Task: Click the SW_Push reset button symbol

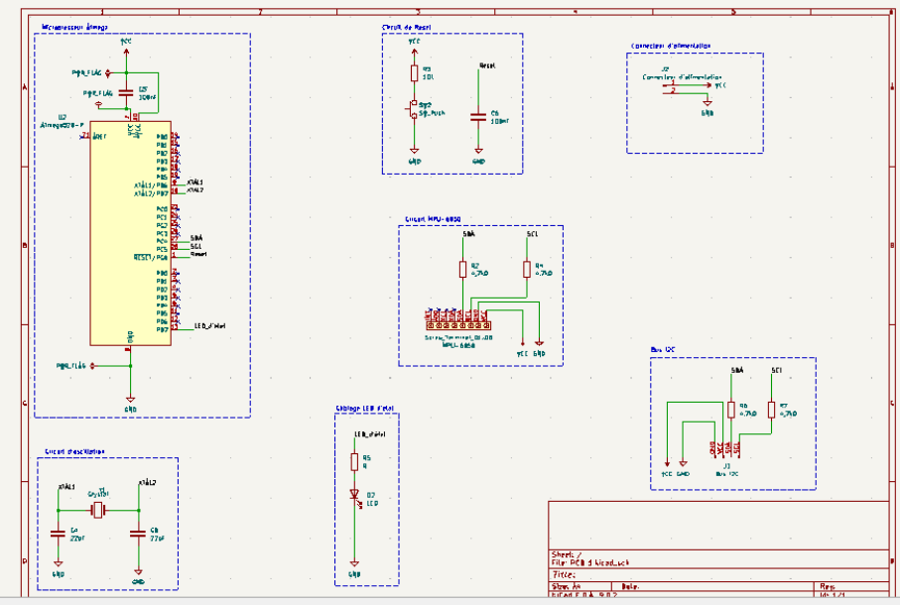Action: click(414, 110)
